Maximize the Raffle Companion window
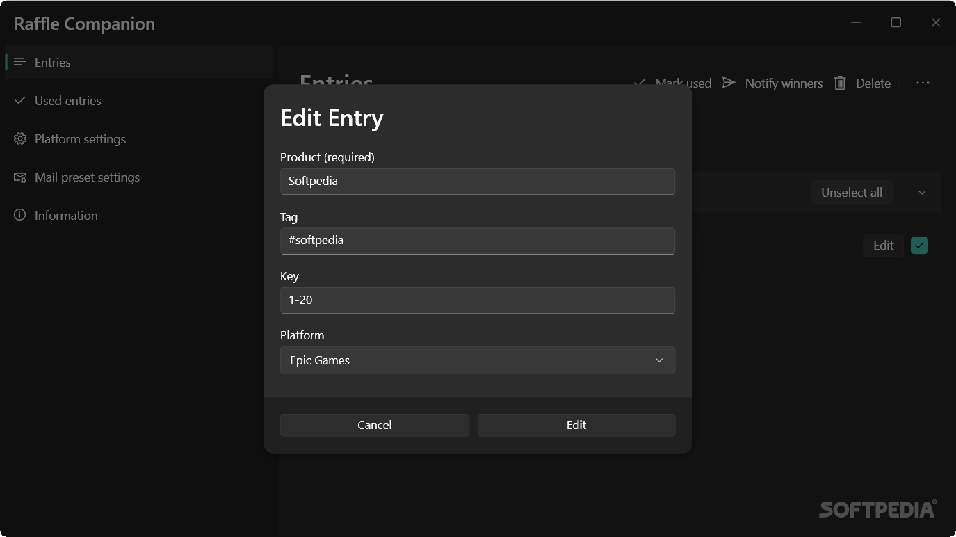Screen dimensions: 956x537 click(x=896, y=23)
